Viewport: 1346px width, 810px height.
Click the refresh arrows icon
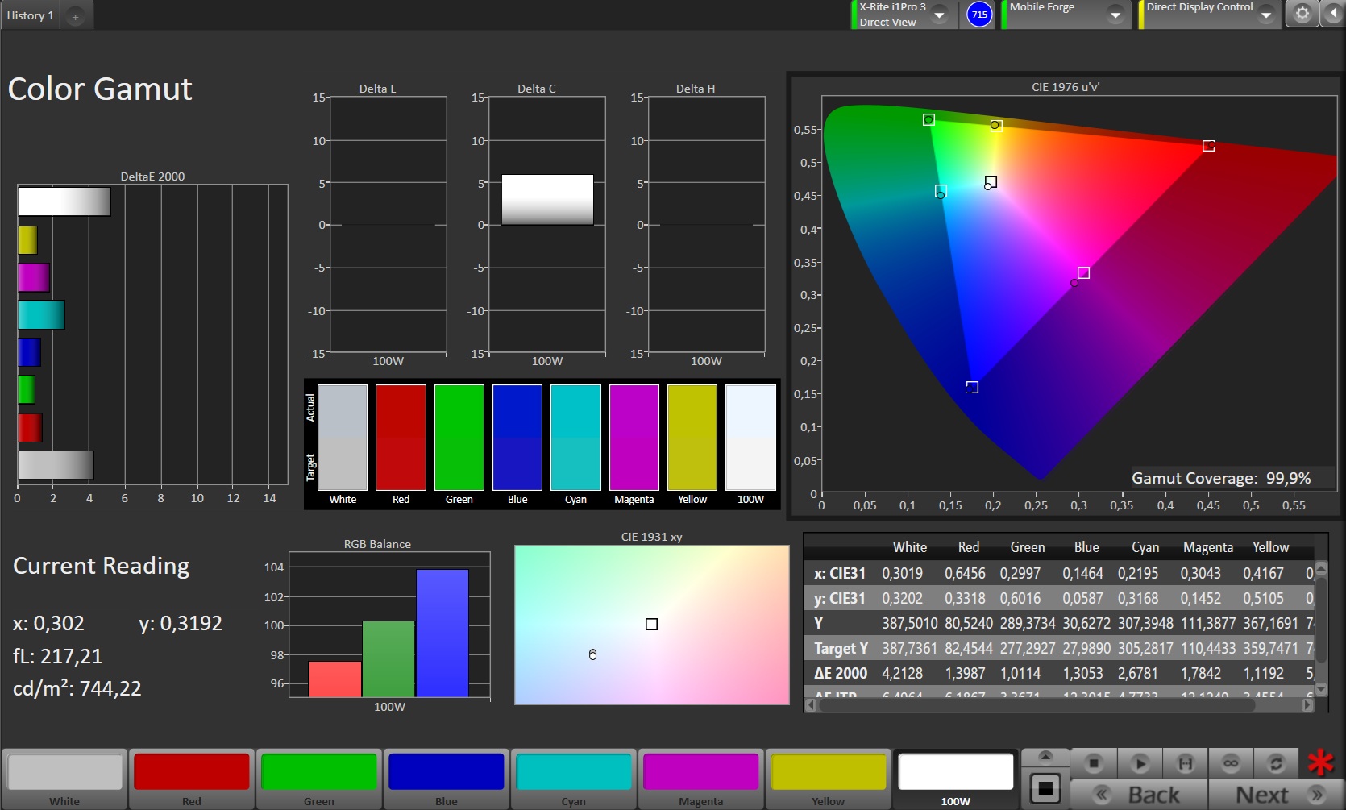coord(1276,762)
